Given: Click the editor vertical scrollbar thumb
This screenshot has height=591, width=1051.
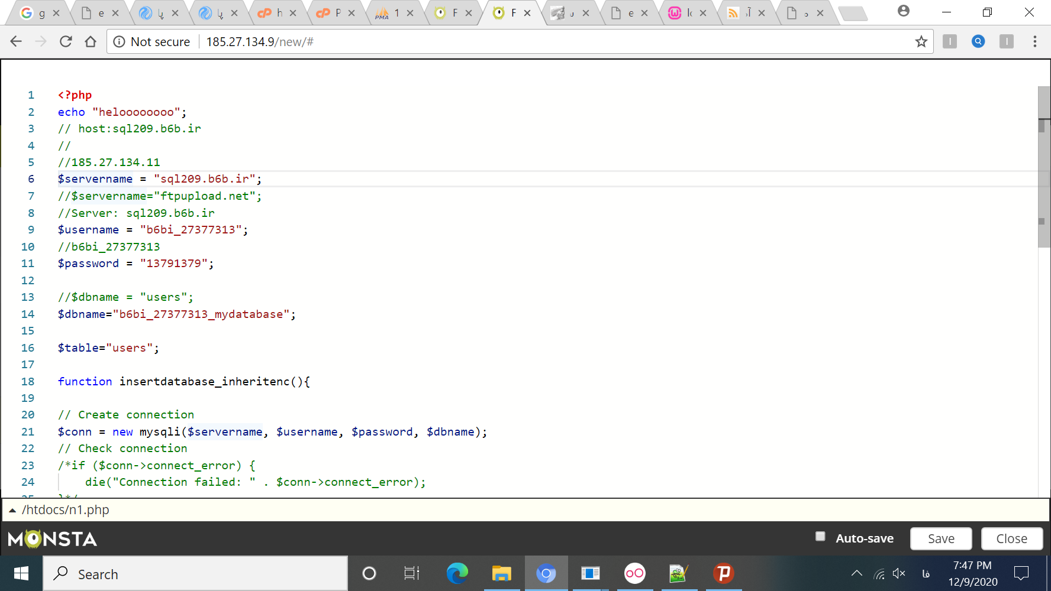Looking at the screenshot, I should point(1044,167).
